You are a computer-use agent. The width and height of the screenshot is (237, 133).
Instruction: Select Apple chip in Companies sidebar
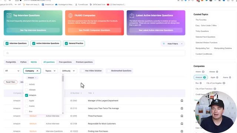[214, 77]
